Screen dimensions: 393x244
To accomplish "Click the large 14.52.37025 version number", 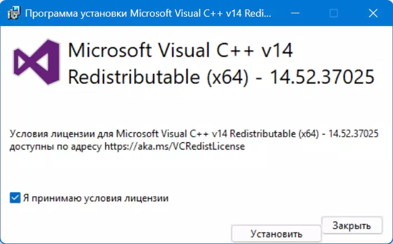I will point(322,77).
